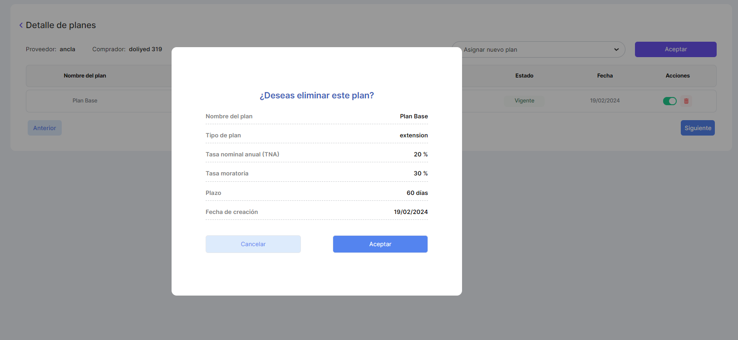Click the red trash icon for Plan Base
The width and height of the screenshot is (738, 340).
(686, 101)
